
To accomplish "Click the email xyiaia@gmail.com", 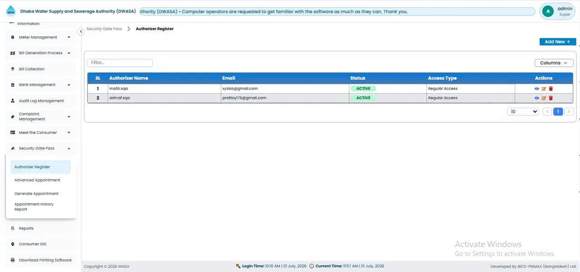I will tap(240, 89).
